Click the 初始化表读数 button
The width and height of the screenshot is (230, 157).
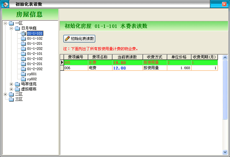coord(79,39)
